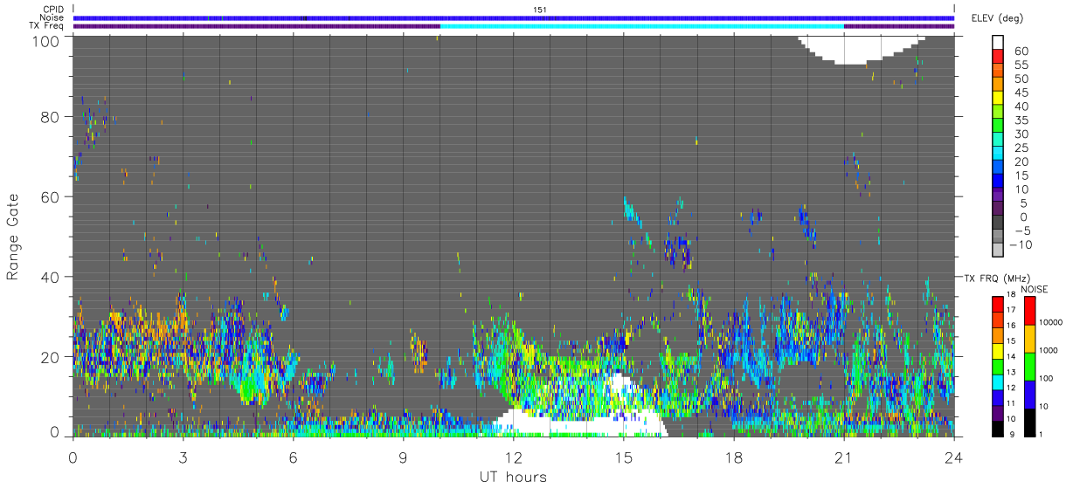Click the blue Noise bar above the plot
This screenshot has height=495, width=1073.
514,17
